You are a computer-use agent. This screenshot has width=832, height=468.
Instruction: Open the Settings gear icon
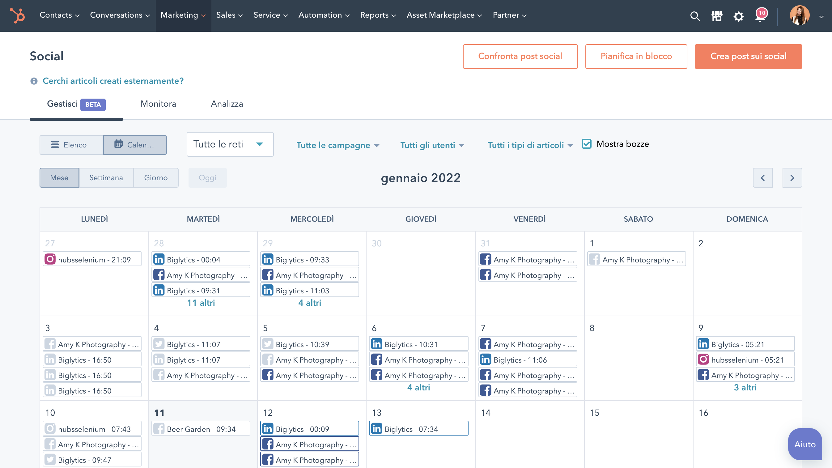click(738, 16)
